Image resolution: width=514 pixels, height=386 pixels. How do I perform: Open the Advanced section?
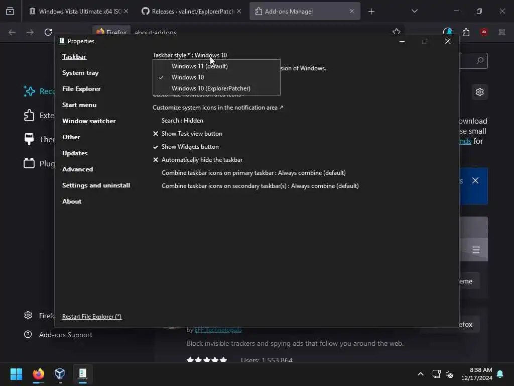click(77, 169)
